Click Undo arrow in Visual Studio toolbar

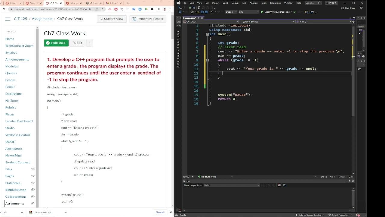tap(212, 12)
